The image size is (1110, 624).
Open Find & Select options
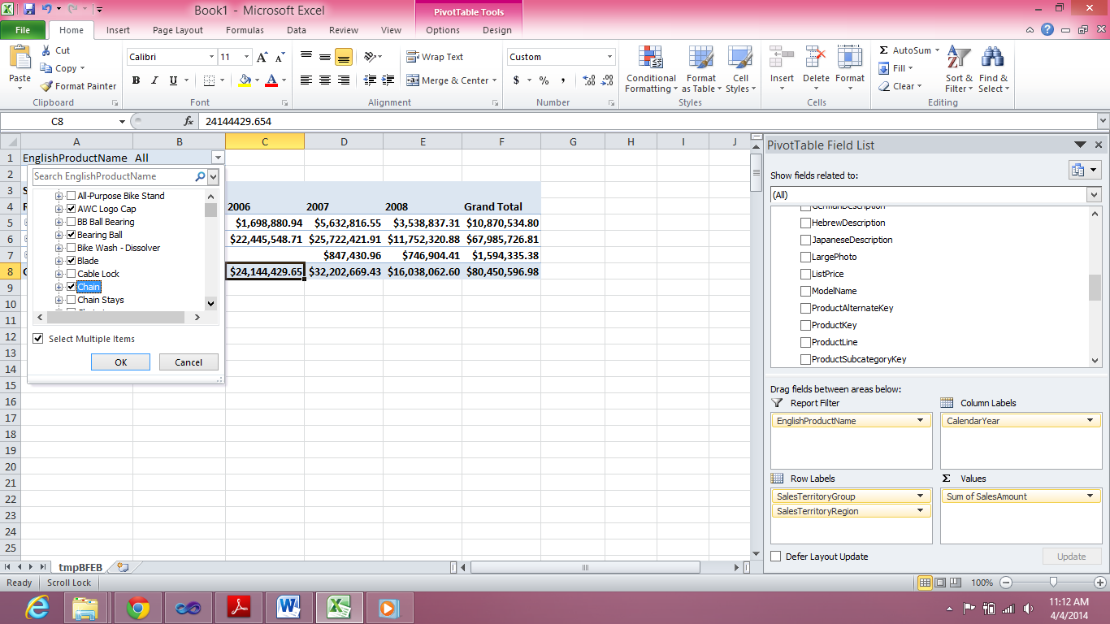(x=993, y=70)
